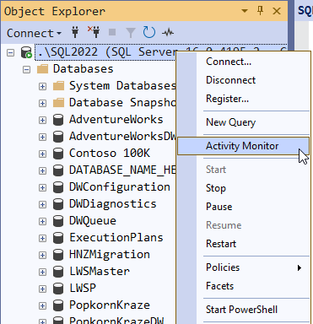Click the Connect Object Explorer plug icon

[75, 33]
